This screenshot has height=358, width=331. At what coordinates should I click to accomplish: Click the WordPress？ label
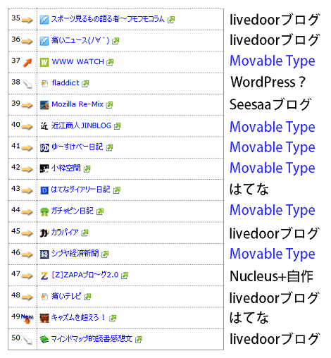pos(268,82)
